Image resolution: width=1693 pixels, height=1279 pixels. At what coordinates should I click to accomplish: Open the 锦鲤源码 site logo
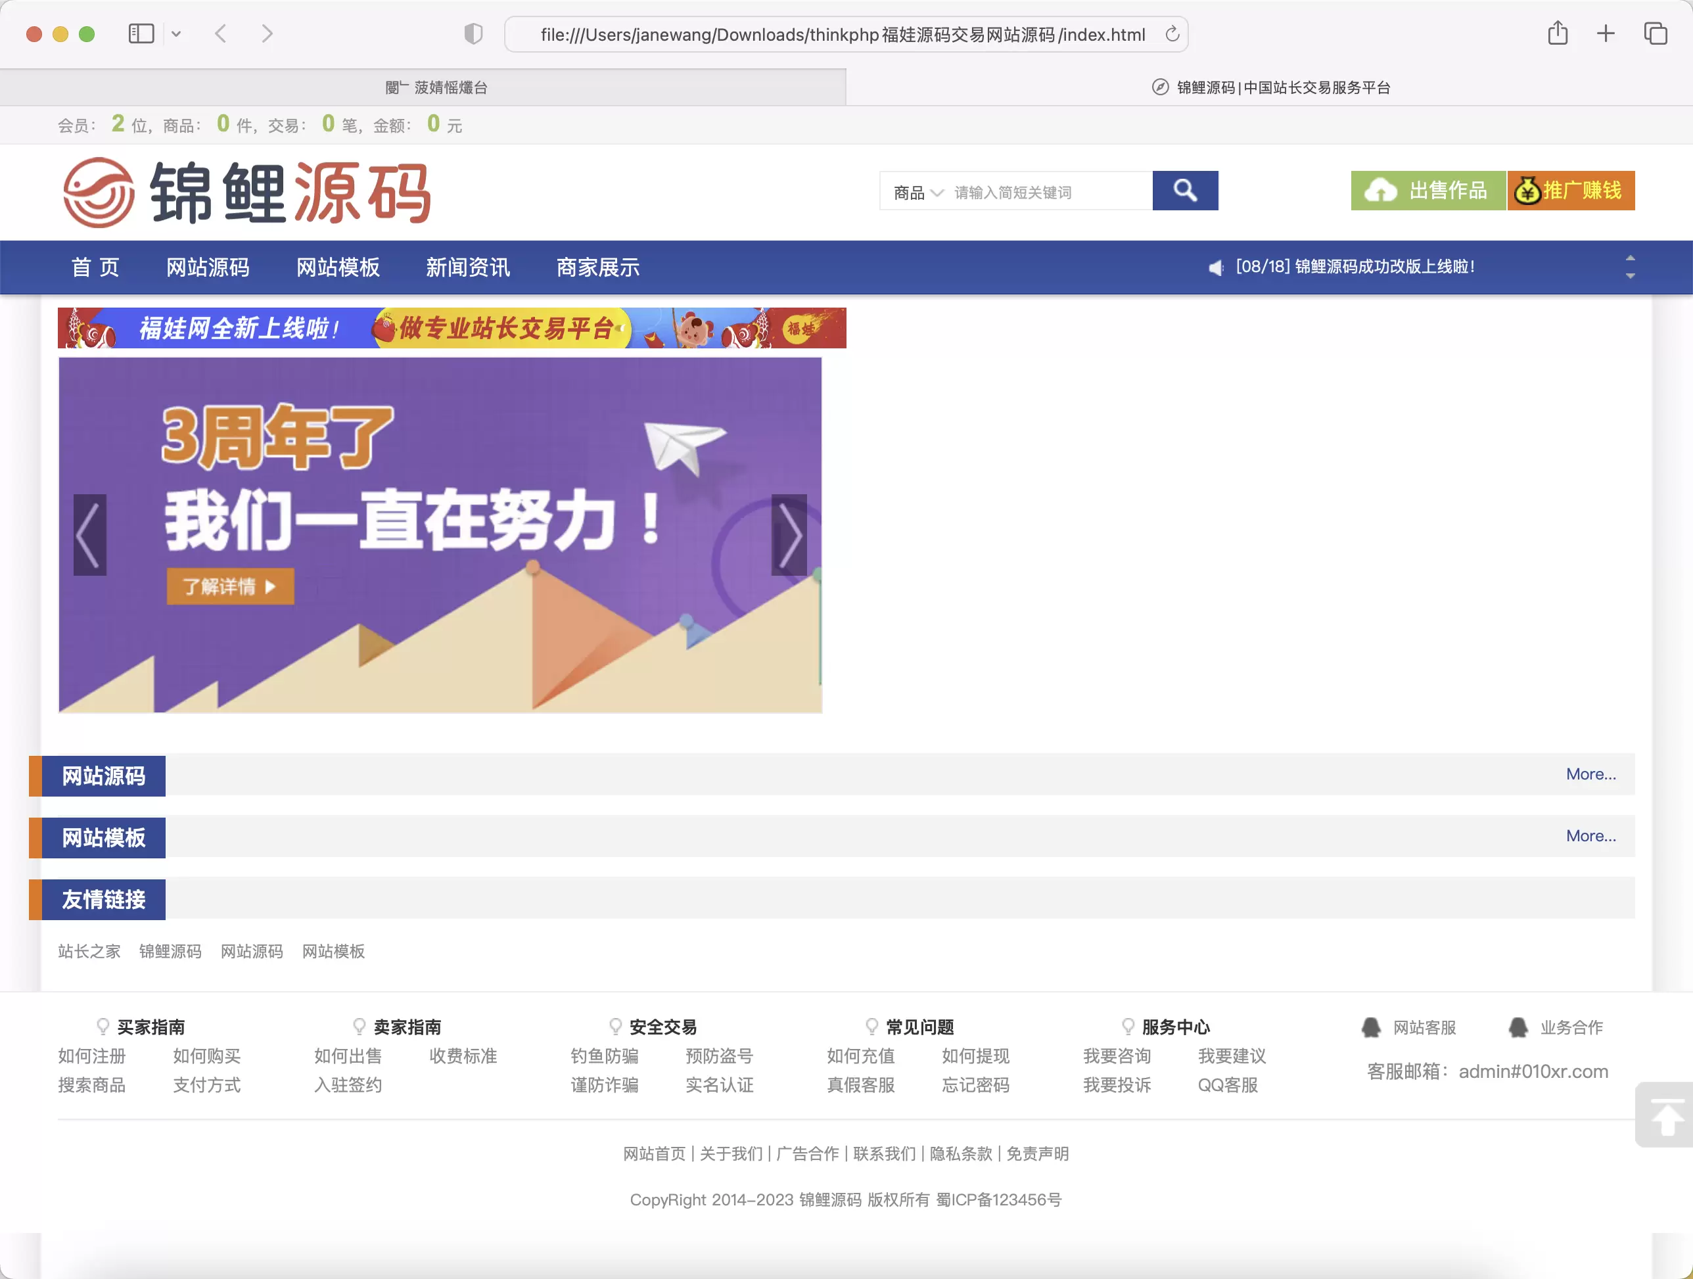tap(246, 193)
